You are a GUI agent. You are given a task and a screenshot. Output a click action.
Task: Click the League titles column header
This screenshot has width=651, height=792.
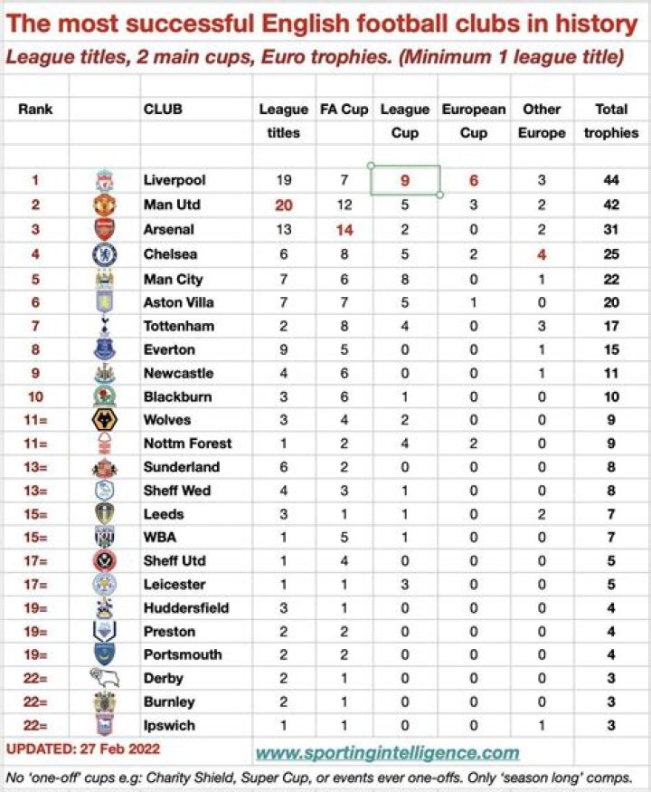[283, 120]
